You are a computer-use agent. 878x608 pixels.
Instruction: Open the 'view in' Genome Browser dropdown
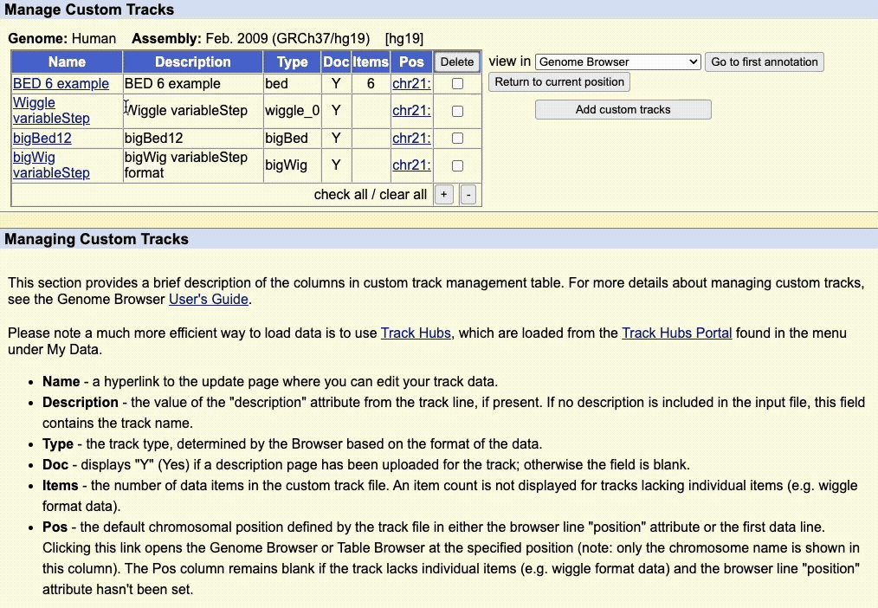point(617,62)
